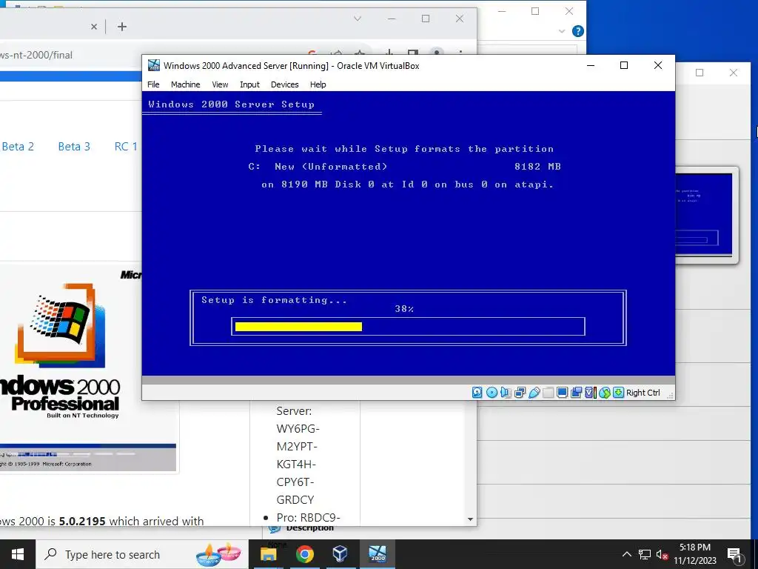Open the audio settings indicator icon
This screenshot has width=758, height=569.
506,393
